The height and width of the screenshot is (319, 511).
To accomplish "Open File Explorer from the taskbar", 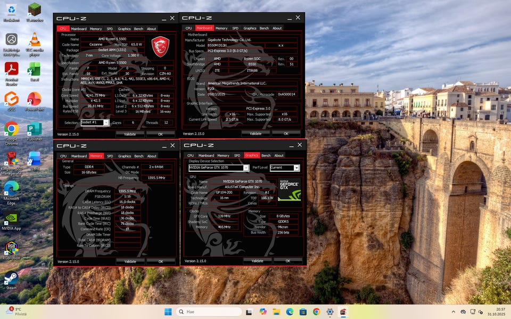I will click(x=276, y=312).
